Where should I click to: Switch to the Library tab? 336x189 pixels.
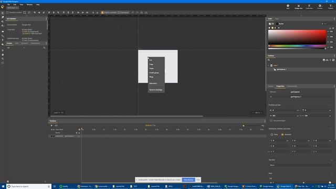(x=271, y=86)
